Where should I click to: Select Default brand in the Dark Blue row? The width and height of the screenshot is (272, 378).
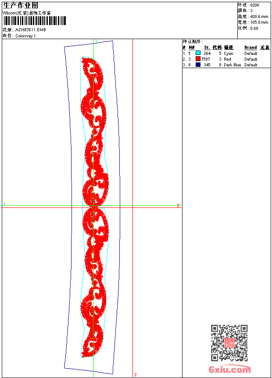[251, 65]
